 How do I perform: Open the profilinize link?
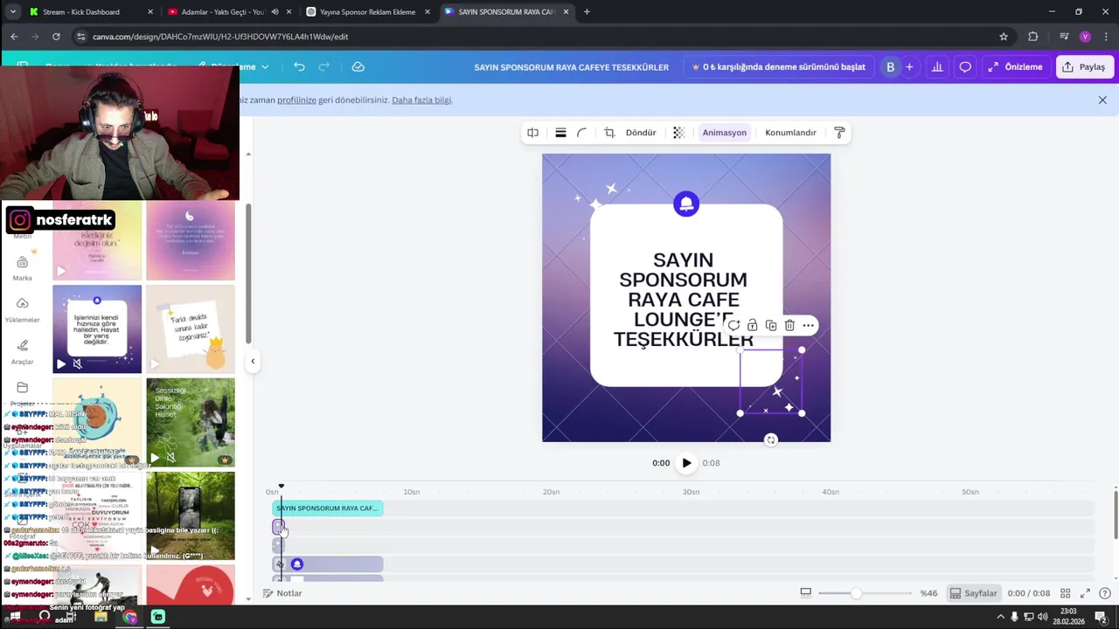[x=296, y=100]
